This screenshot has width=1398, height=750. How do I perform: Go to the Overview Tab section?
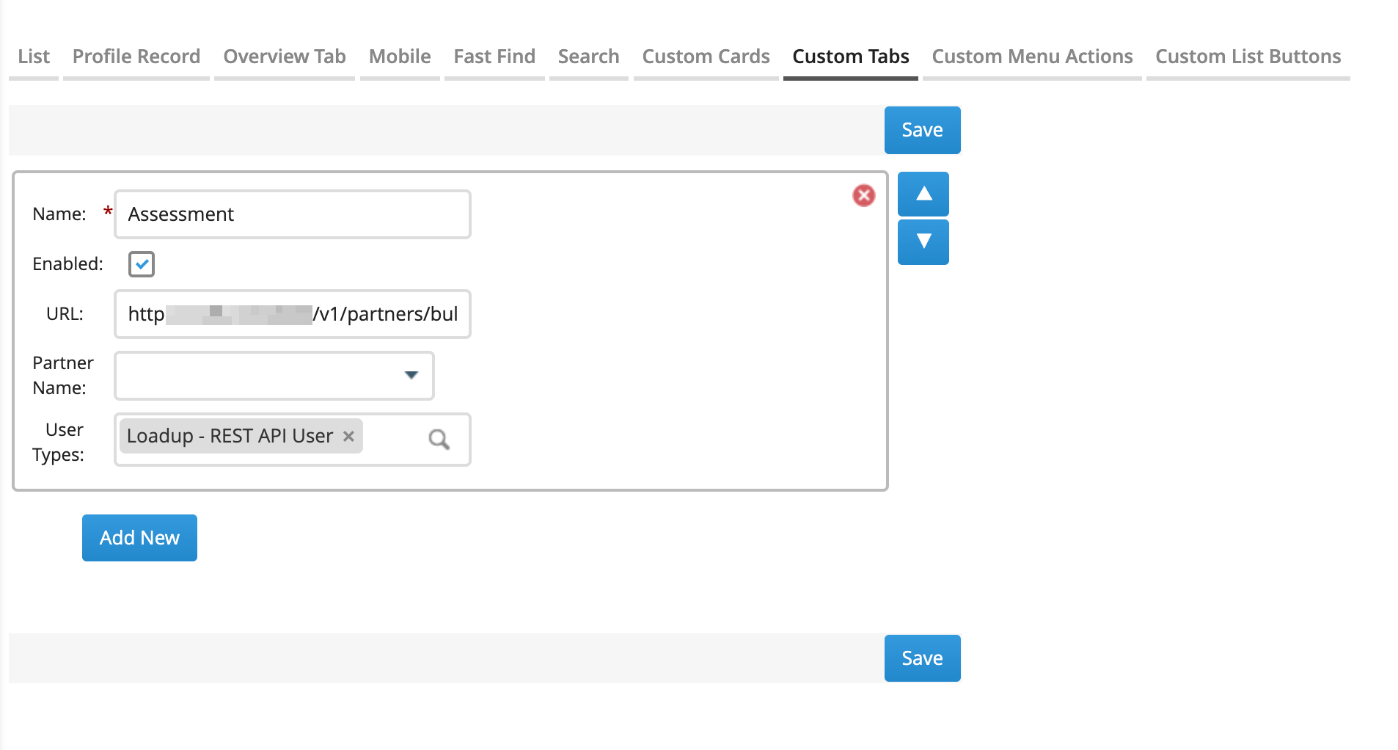[x=285, y=57]
